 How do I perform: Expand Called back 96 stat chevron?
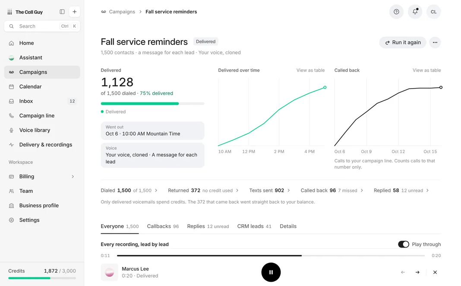(362, 191)
